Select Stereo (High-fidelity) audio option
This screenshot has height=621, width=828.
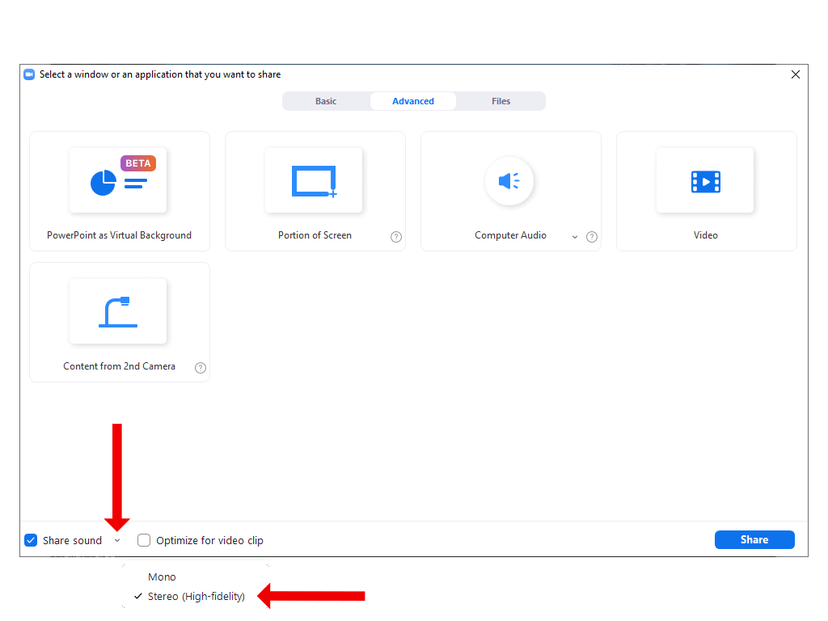tap(196, 597)
